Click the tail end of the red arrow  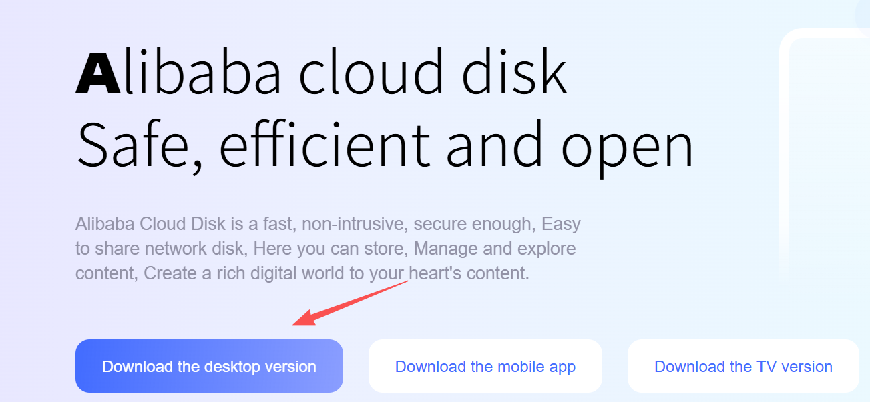click(x=405, y=283)
